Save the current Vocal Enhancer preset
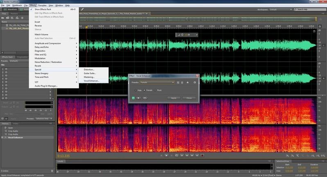Viewport: 327px width, 177px height. 178,82
